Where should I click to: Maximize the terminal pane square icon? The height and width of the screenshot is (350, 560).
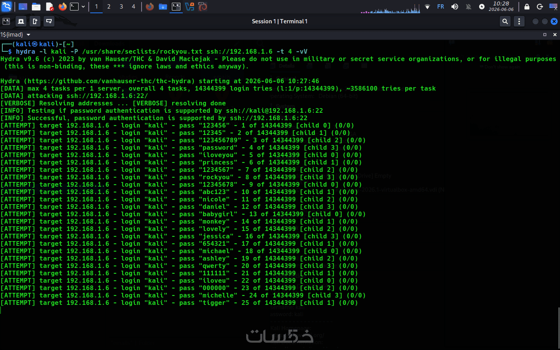[x=545, y=35]
